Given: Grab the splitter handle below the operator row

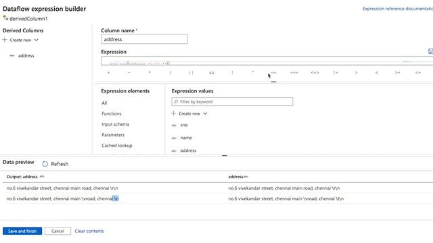Looking at the screenshot, I should pyautogui.click(x=273, y=82).
